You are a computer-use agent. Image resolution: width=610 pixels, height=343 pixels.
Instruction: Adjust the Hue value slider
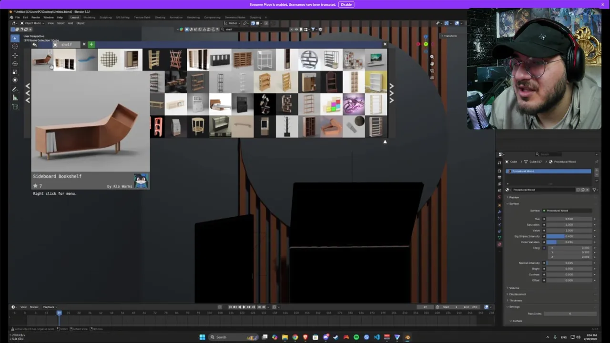point(569,219)
